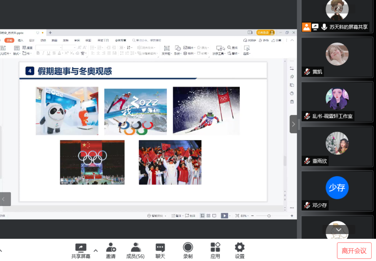Collapse the participant video sidebar arrow

(x=293, y=124)
